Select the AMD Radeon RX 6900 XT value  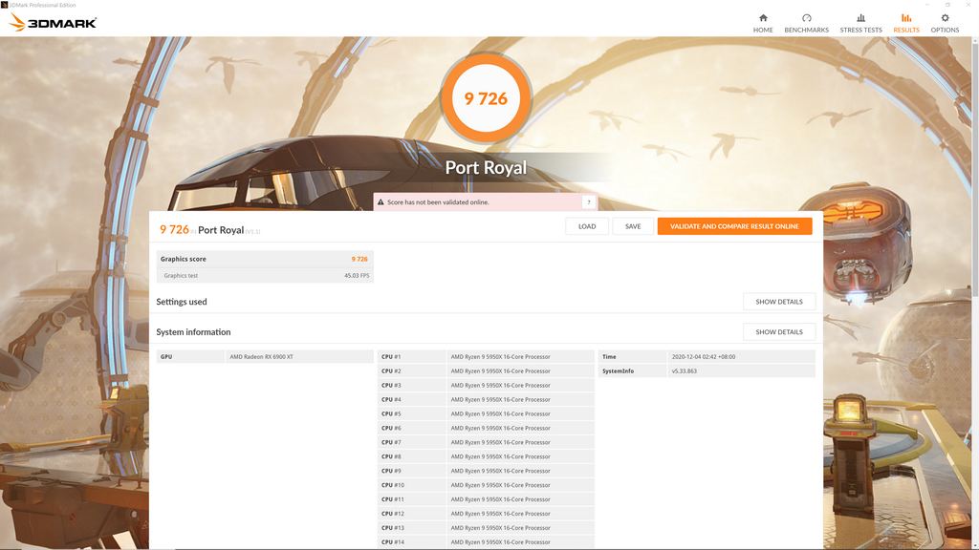tap(261, 357)
